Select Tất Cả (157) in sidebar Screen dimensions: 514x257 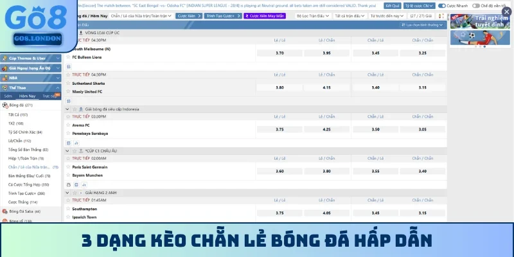point(18,115)
